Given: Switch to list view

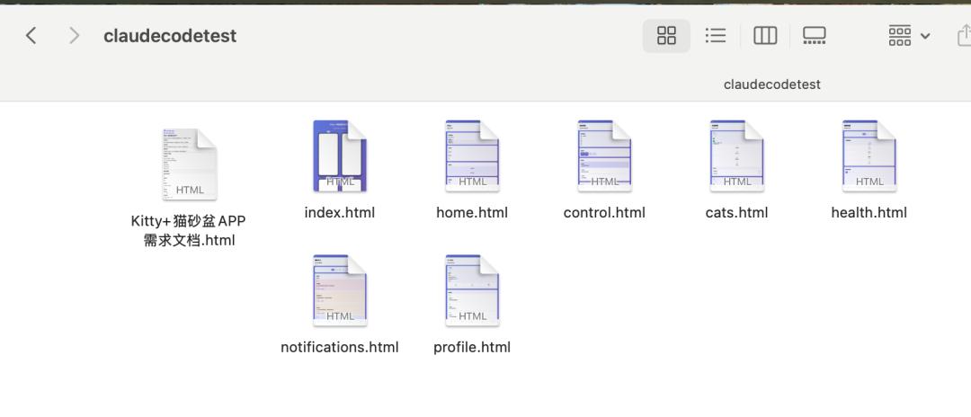Looking at the screenshot, I should (x=716, y=35).
